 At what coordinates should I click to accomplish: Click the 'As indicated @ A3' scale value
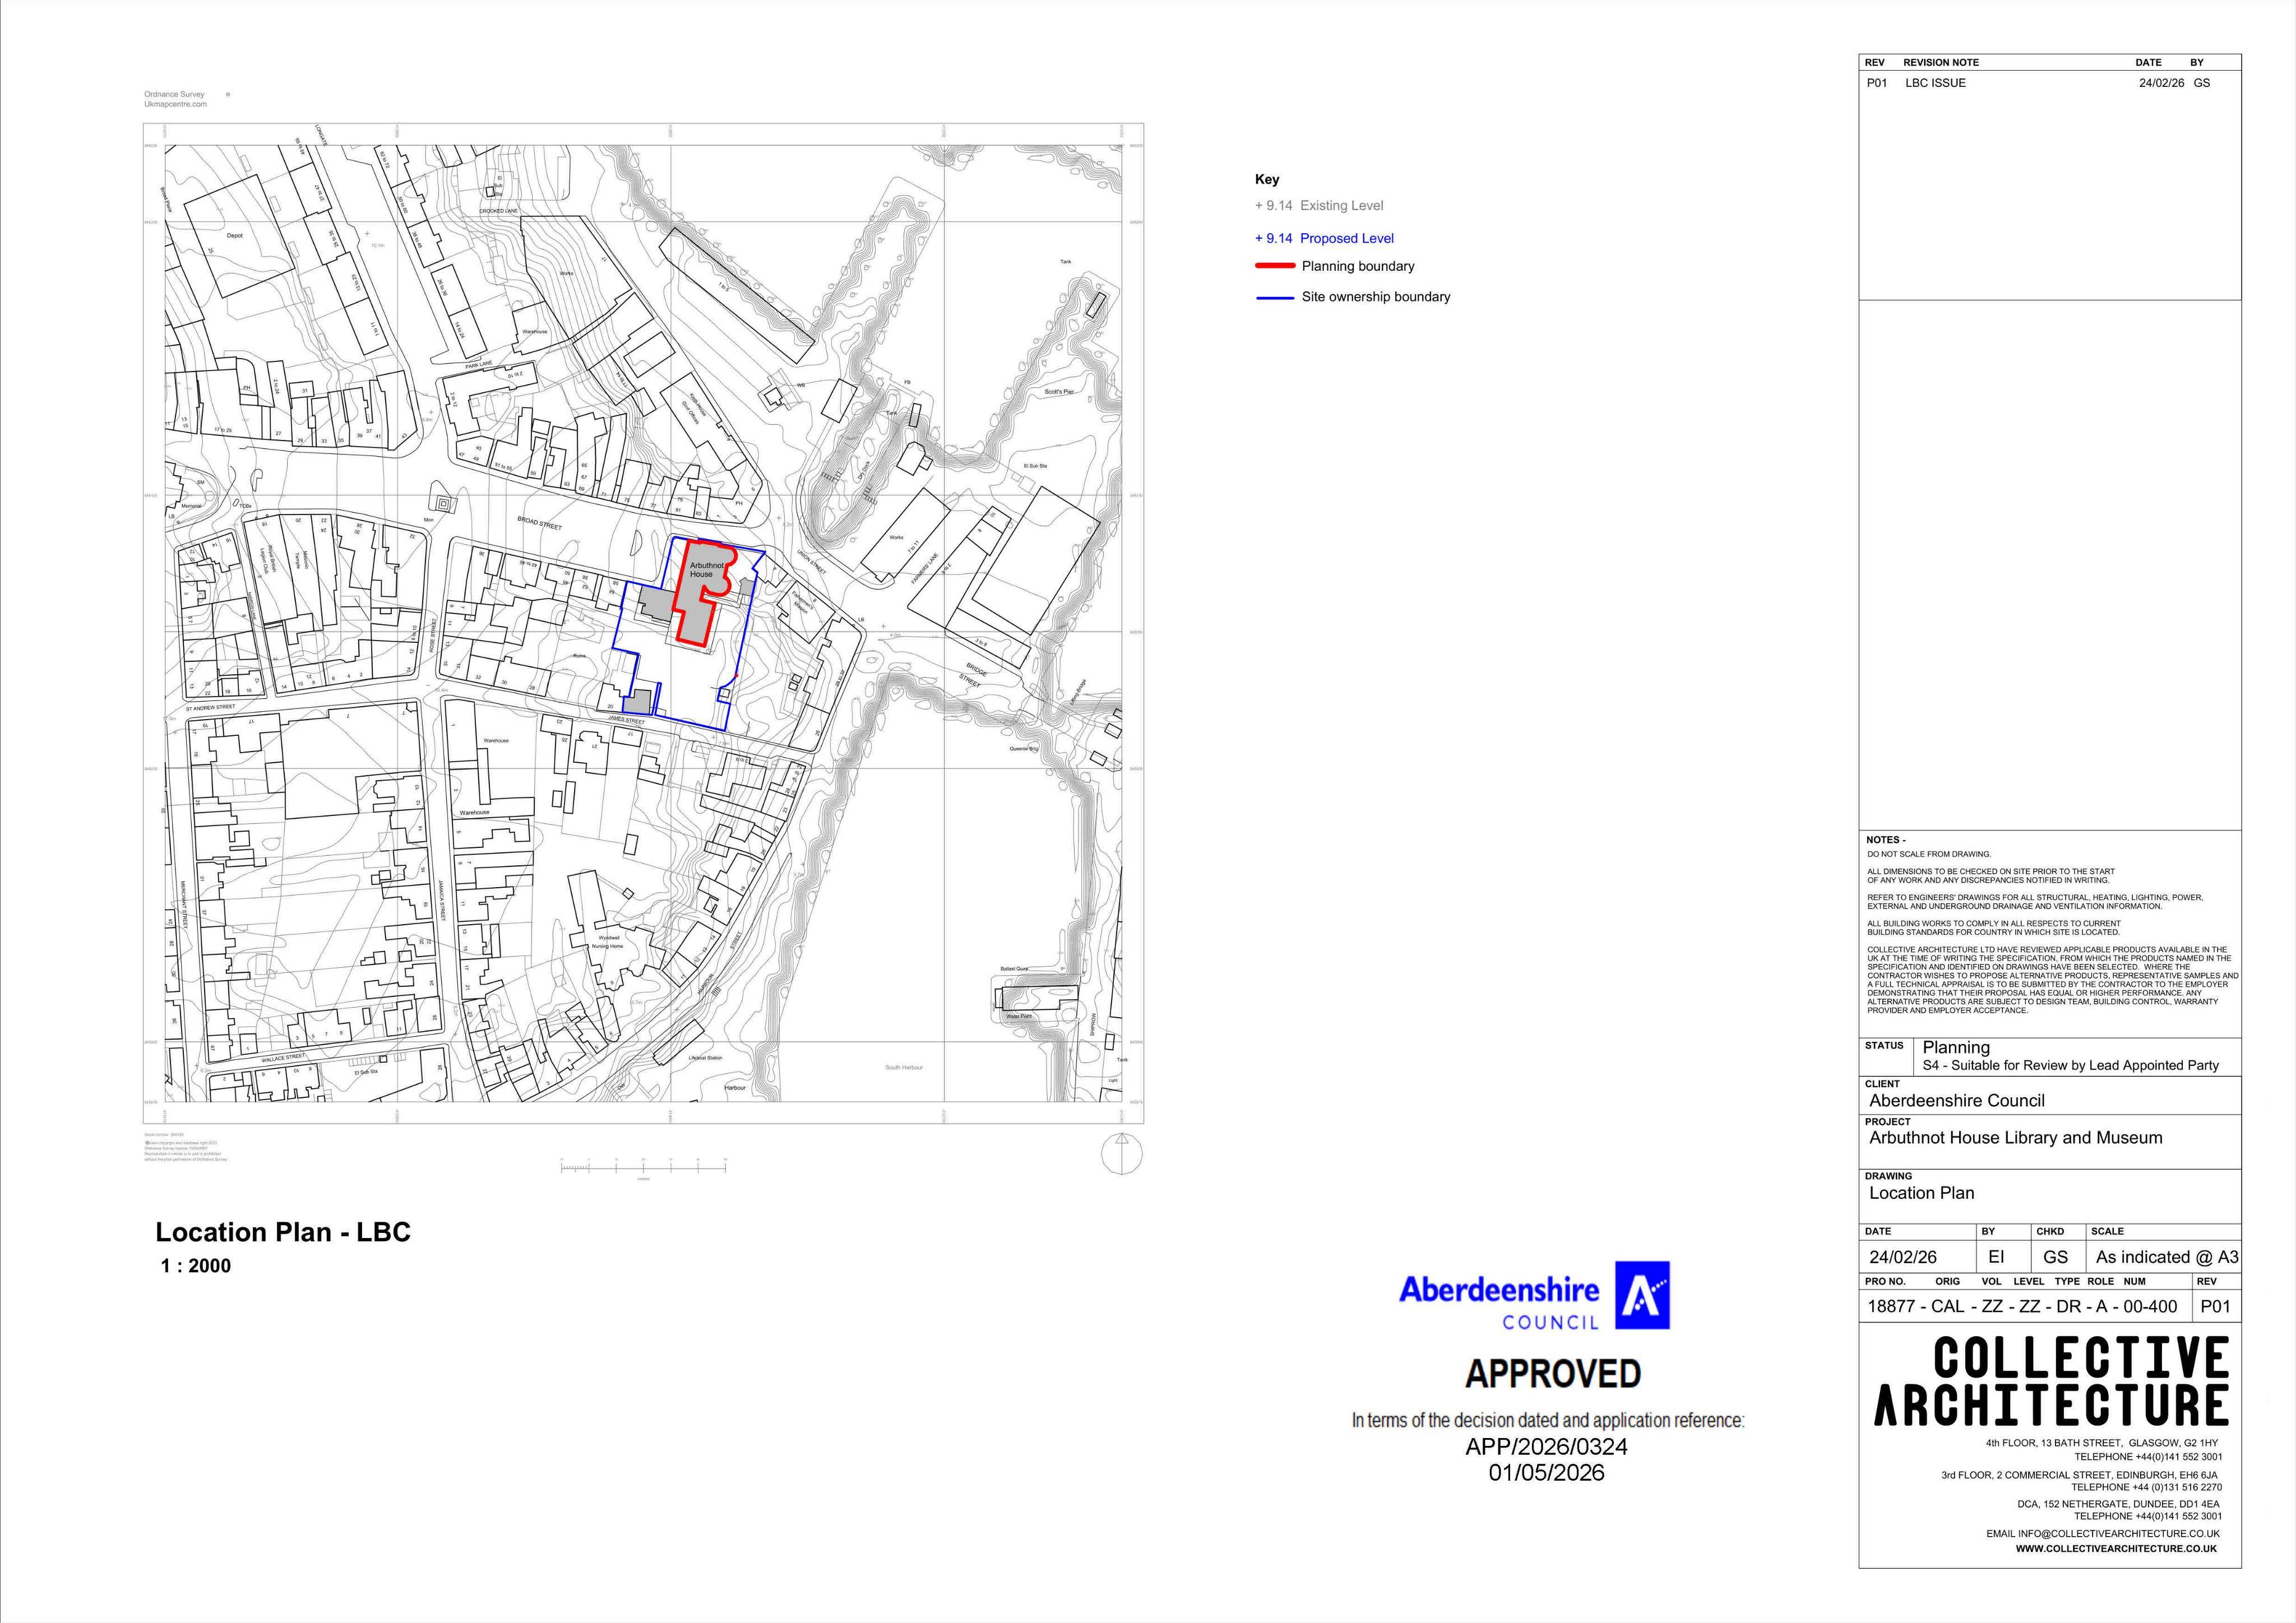(x=2167, y=1258)
